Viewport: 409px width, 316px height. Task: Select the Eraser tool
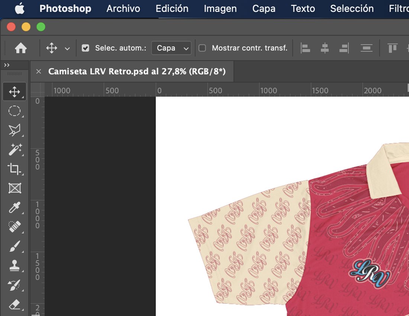click(15, 304)
